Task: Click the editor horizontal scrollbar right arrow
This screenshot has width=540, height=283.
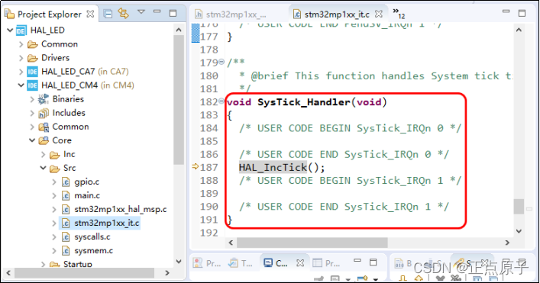Action: 507,243
